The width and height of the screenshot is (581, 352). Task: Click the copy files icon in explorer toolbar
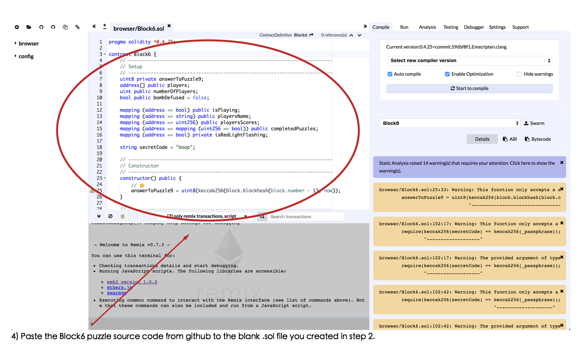(x=65, y=27)
